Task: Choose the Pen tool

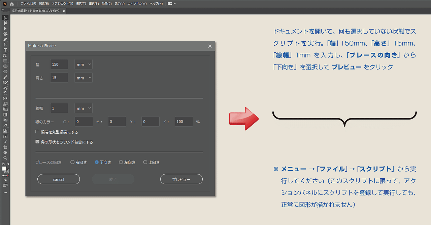Action: (5, 39)
